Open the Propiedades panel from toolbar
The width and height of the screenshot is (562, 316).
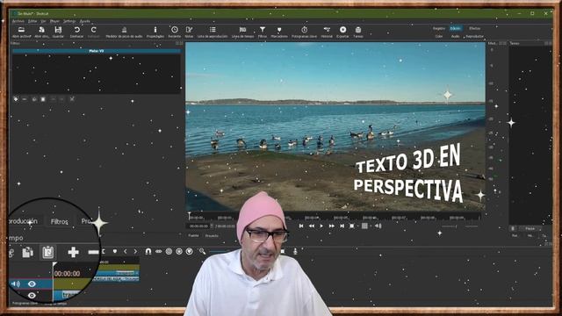155,32
